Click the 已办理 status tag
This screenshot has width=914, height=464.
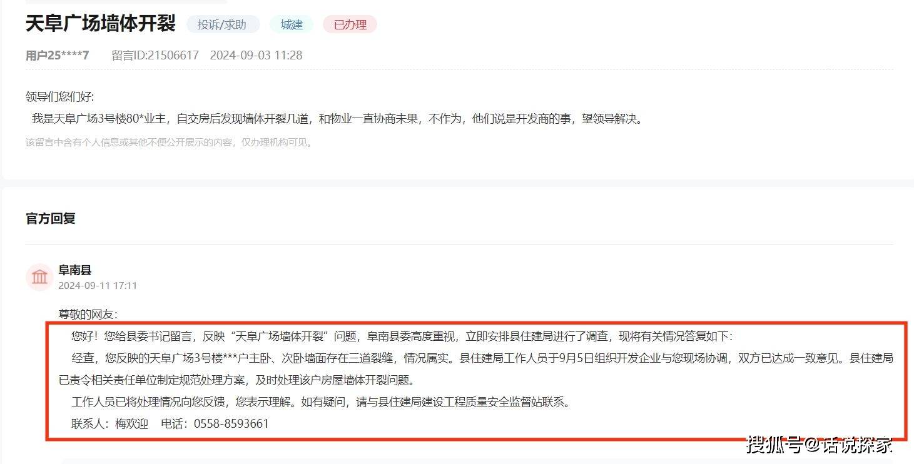(350, 24)
